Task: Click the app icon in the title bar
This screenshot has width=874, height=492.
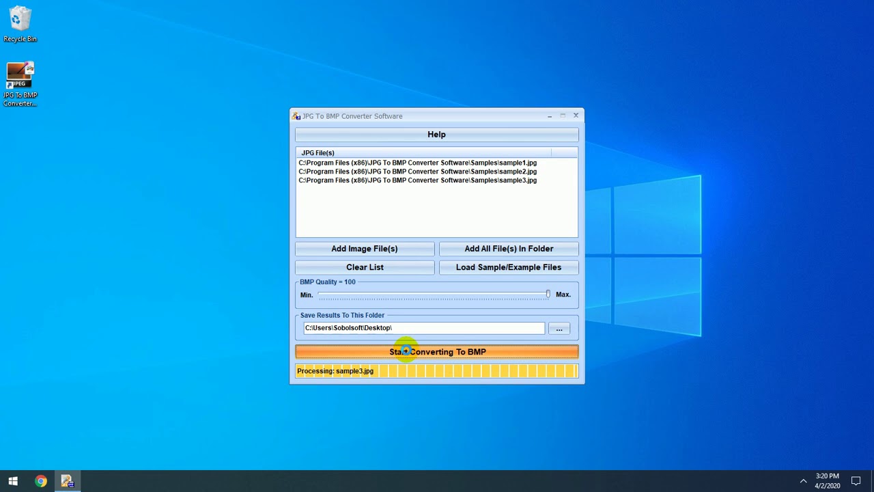Action: [296, 116]
